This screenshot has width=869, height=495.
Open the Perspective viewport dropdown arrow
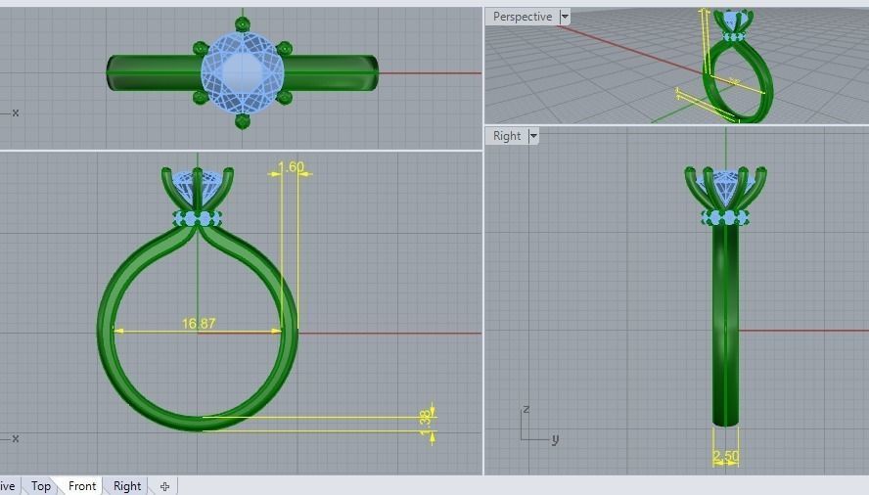click(565, 17)
